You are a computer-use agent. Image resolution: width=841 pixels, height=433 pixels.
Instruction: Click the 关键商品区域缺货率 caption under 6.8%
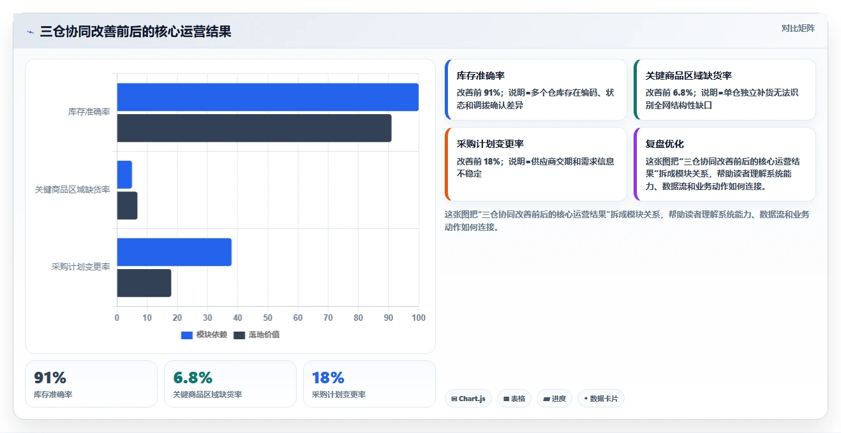pyautogui.click(x=207, y=395)
